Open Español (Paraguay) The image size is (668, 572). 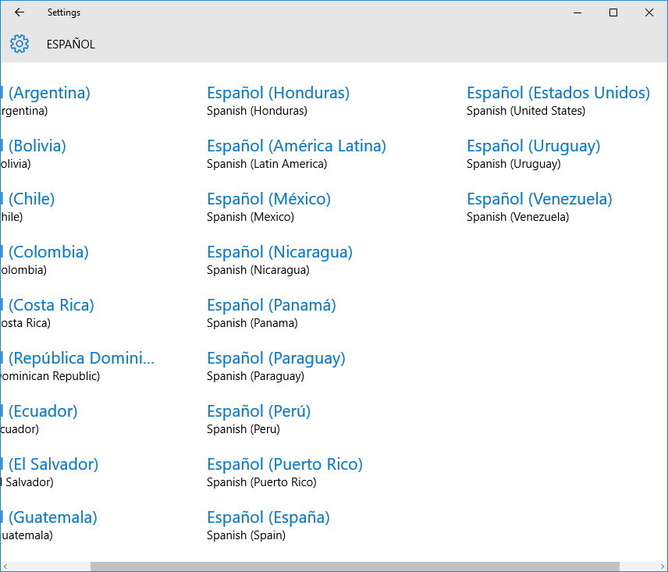tap(275, 357)
